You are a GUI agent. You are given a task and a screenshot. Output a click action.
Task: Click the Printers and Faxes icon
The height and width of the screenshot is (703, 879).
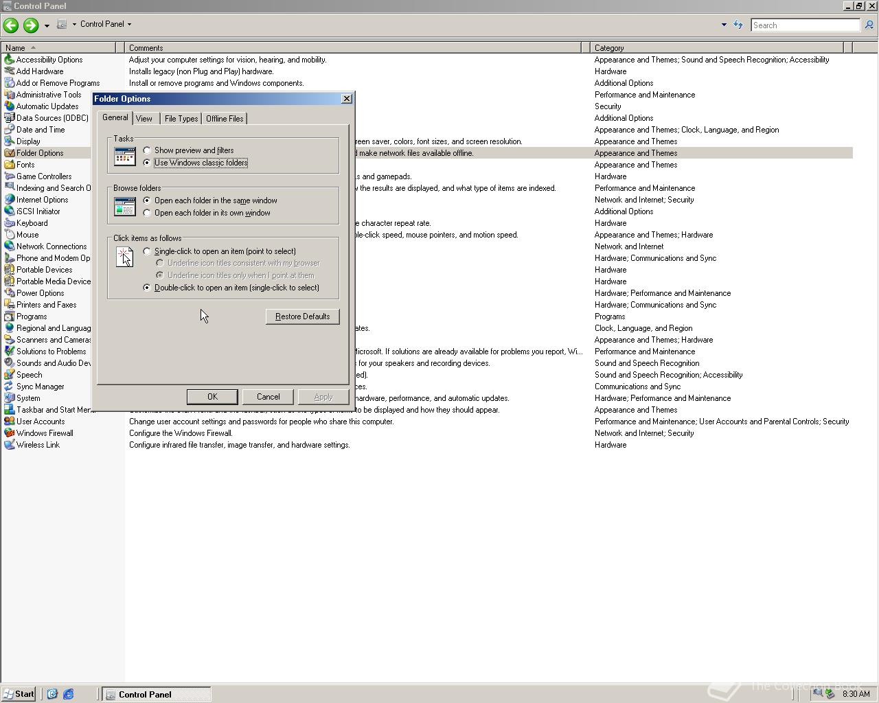point(9,305)
